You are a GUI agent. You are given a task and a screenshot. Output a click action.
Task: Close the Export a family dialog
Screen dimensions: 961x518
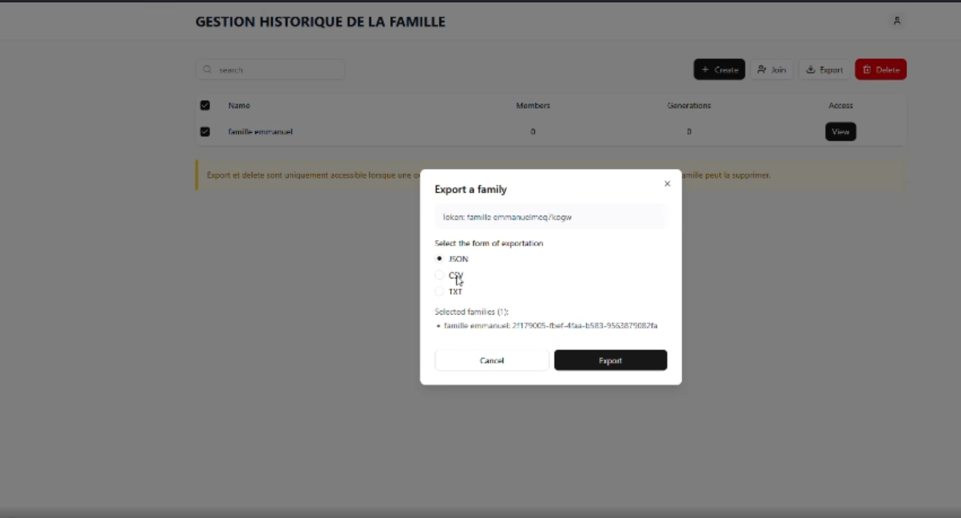tap(667, 184)
